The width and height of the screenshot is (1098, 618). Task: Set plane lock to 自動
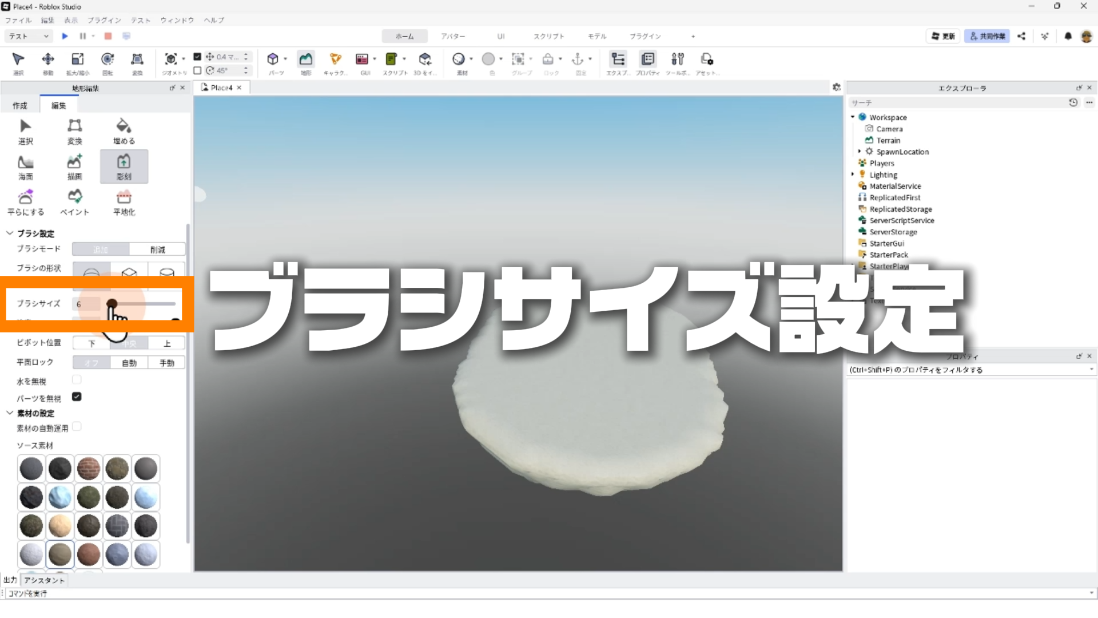(x=129, y=363)
